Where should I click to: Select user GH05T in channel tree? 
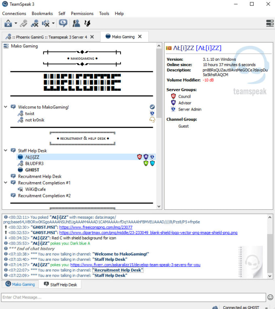(32, 170)
